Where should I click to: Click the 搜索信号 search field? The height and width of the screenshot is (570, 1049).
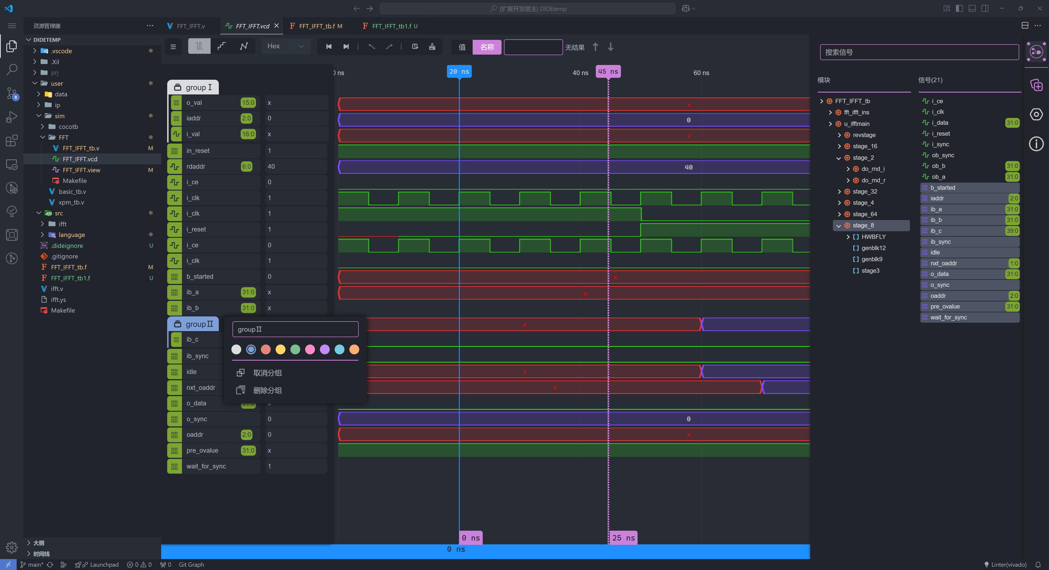point(919,52)
